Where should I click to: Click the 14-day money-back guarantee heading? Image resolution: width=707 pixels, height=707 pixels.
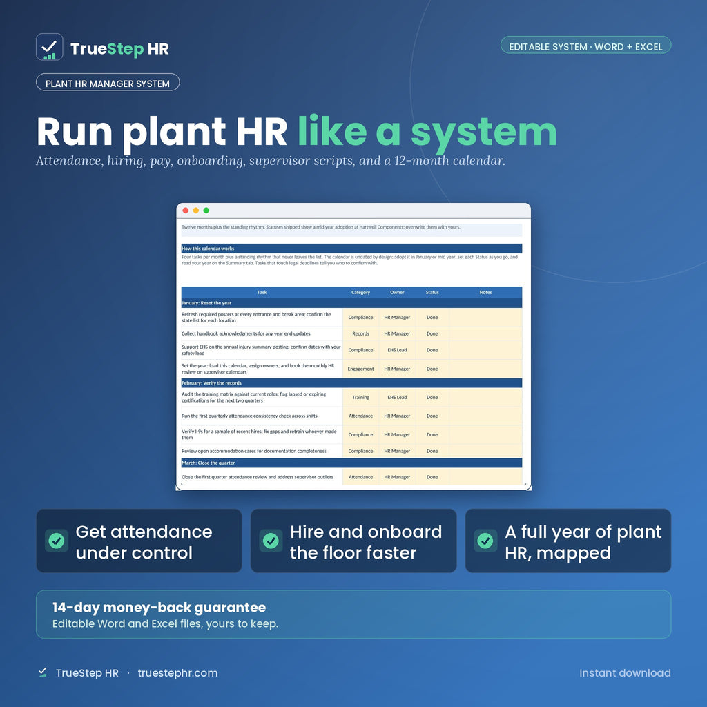click(159, 608)
